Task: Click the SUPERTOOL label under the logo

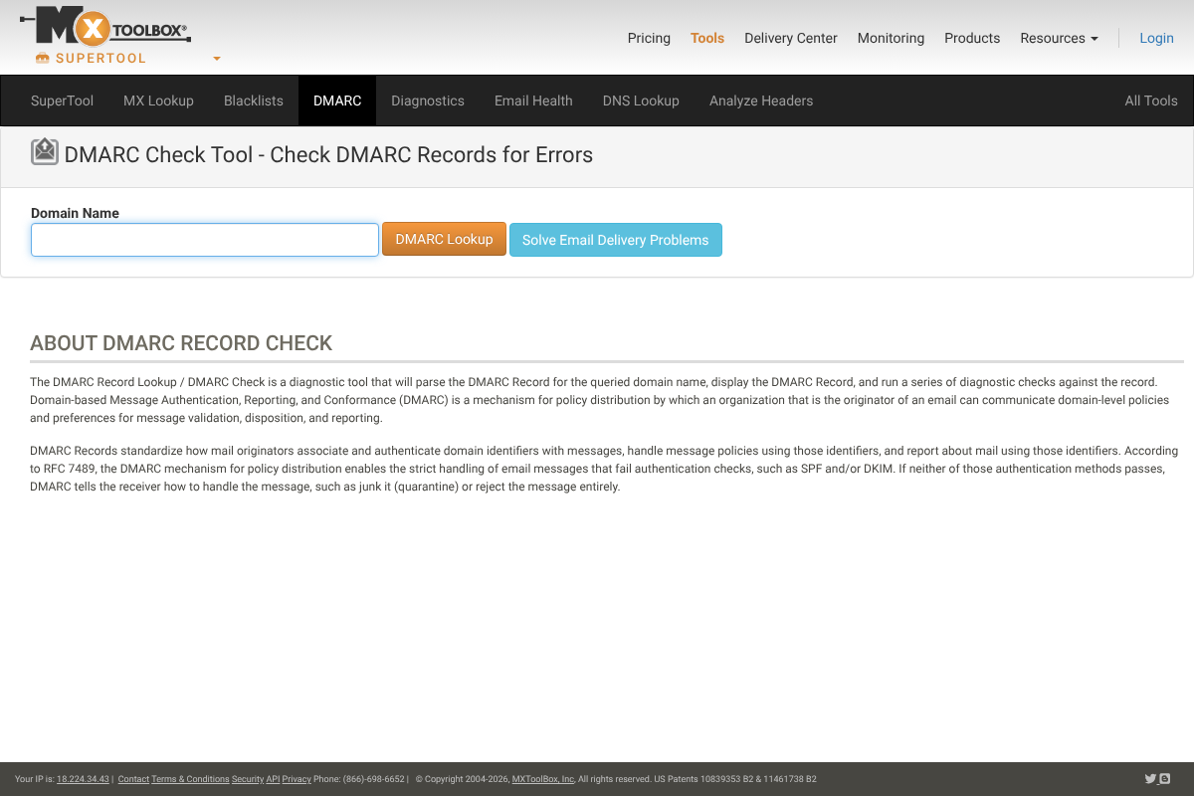Action: 100,58
